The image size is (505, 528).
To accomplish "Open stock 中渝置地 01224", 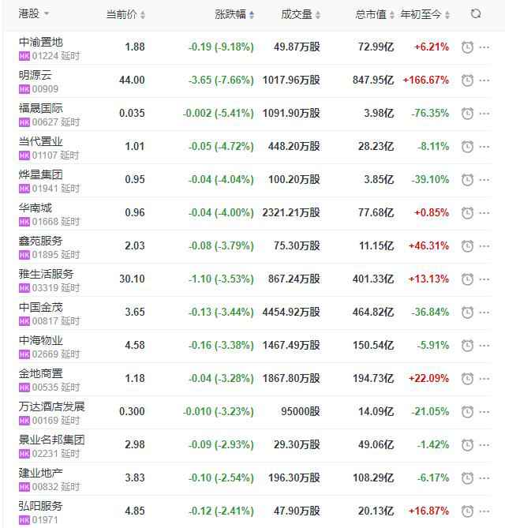I will pos(49,49).
